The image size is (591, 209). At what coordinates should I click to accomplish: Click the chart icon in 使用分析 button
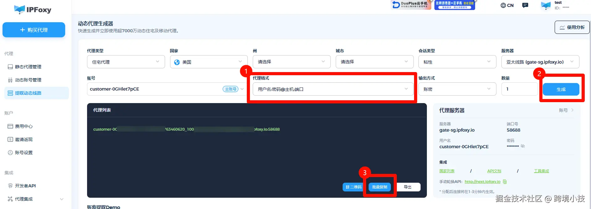tap(562, 27)
